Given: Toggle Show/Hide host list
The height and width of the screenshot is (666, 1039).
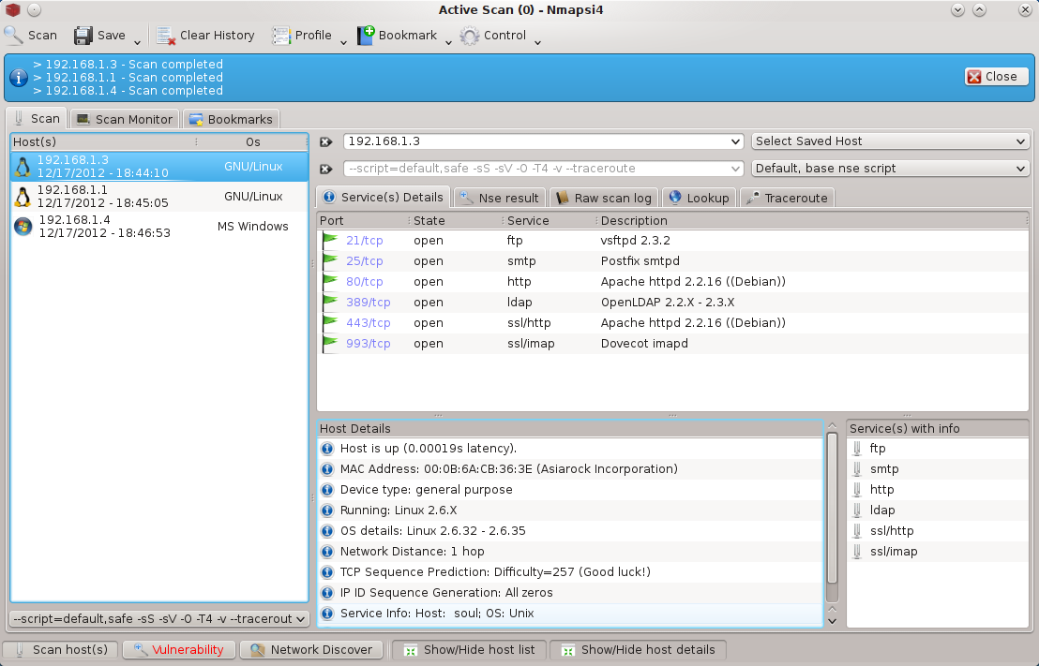Looking at the screenshot, I should coord(468,650).
